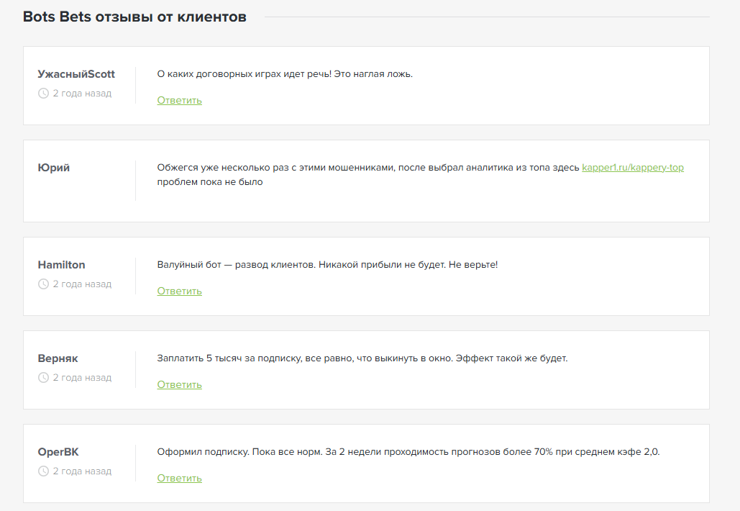Click Юрий's comment text about мошенниками
Image resolution: width=740 pixels, height=511 pixels.
[x=367, y=168]
